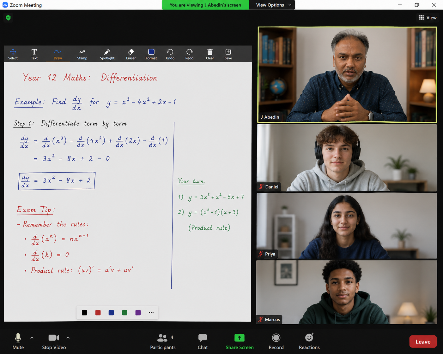The width and height of the screenshot is (443, 354).
Task: Click Daniel's muted microphone icon
Action: (x=261, y=187)
